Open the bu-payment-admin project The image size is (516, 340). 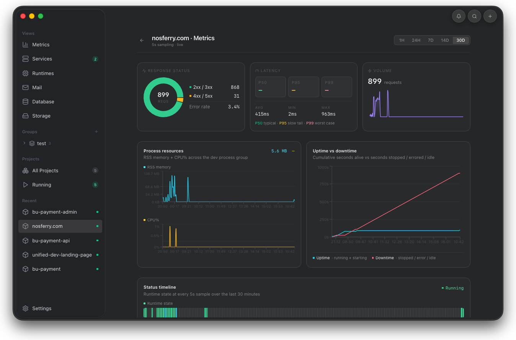[x=60, y=212]
